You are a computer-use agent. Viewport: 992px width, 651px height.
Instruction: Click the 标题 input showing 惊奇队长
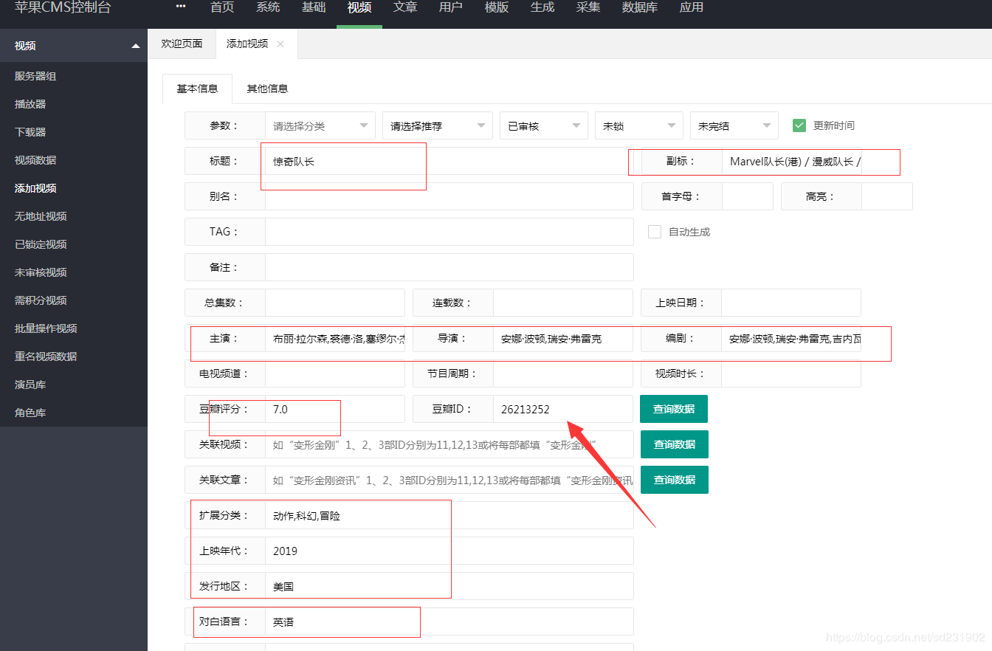click(343, 161)
